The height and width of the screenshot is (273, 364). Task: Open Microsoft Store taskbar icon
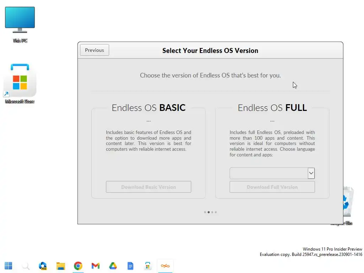pyautogui.click(x=148, y=266)
